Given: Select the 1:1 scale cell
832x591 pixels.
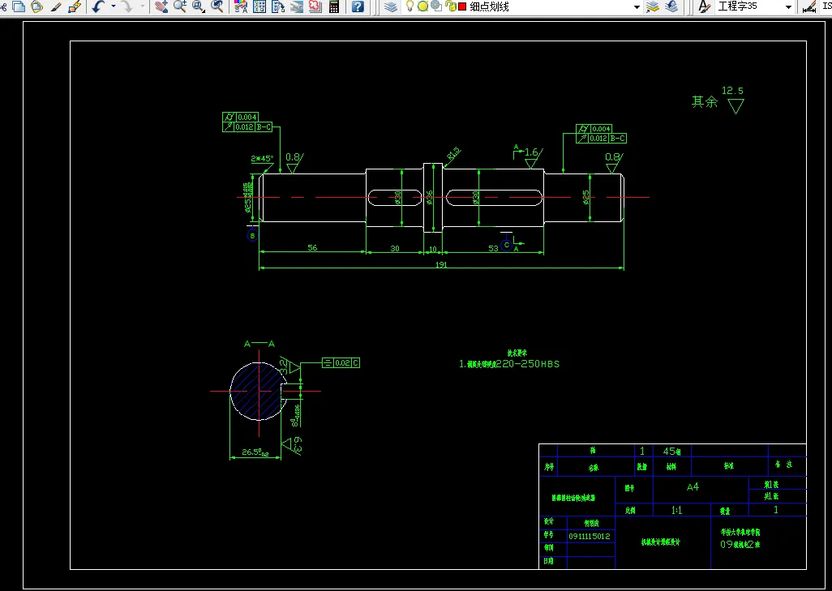Looking at the screenshot, I should (676, 511).
